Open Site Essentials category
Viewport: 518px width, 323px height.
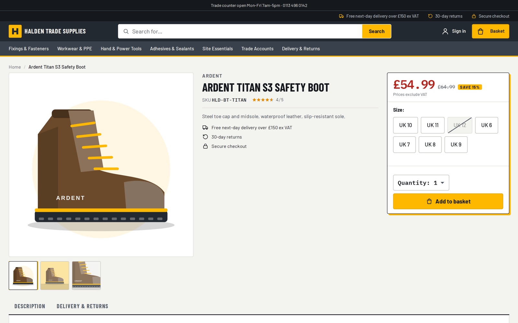pos(218,49)
